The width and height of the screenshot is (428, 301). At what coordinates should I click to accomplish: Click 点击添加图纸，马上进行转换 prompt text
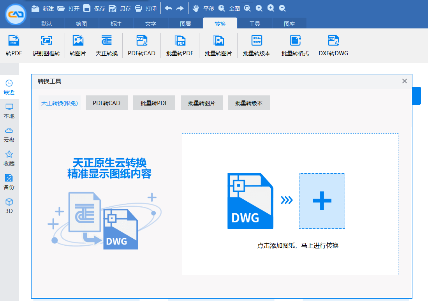pos(298,246)
